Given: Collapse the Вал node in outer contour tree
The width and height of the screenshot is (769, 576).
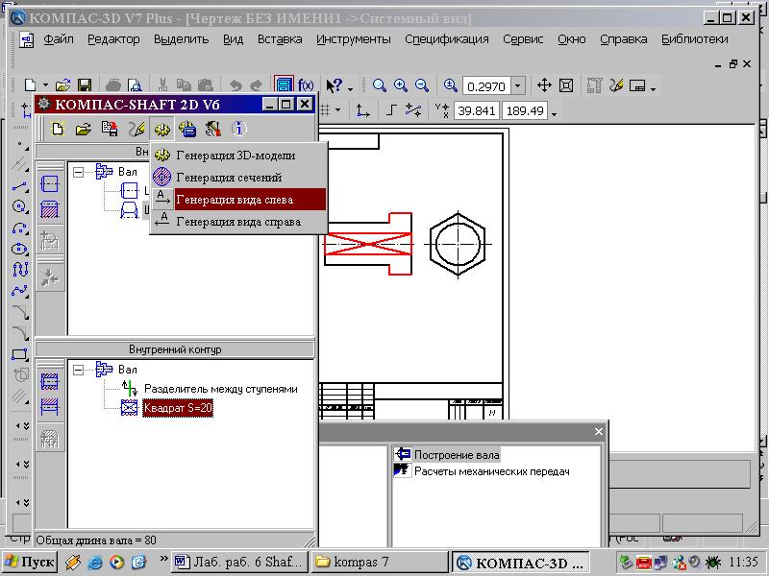Looking at the screenshot, I should click(78, 172).
